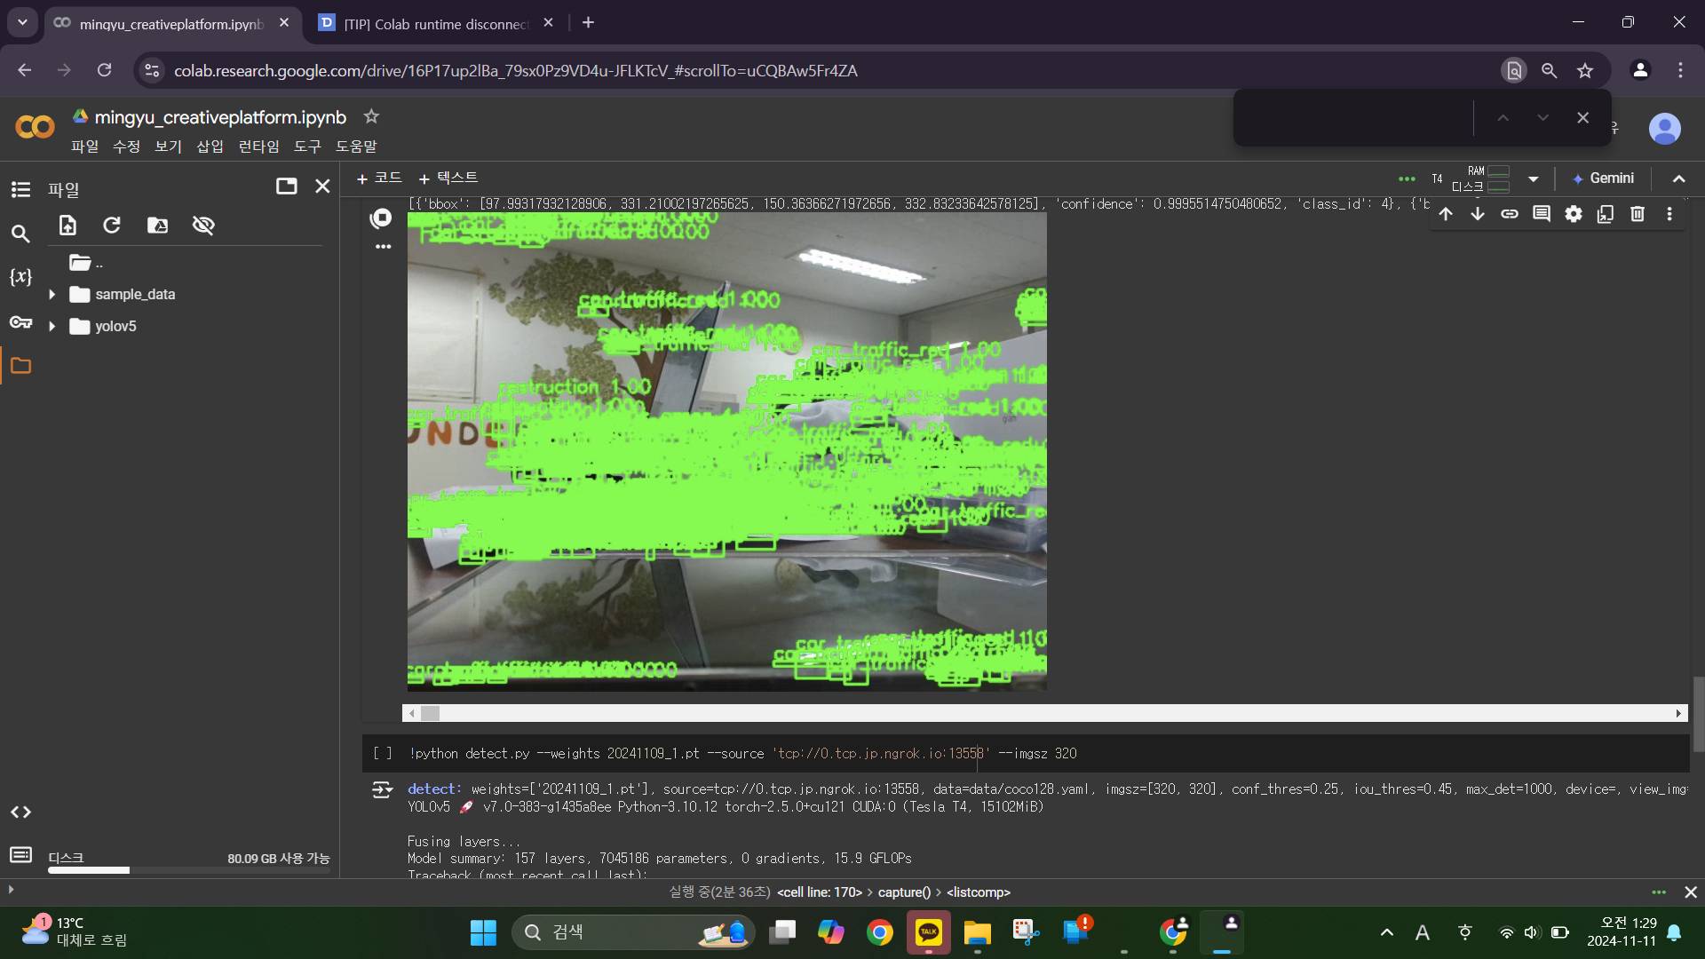
Task: Stop the running cell execution
Action: tap(381, 218)
